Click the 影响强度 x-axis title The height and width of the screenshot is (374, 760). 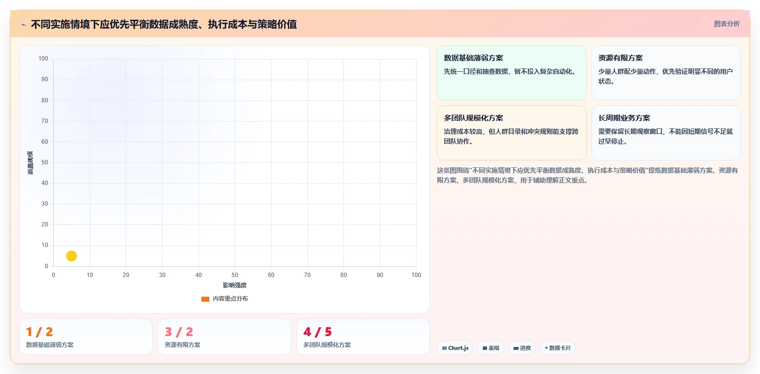pos(234,285)
